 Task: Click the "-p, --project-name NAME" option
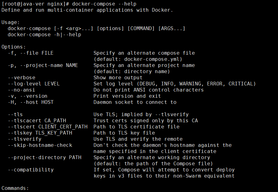coord(43,65)
